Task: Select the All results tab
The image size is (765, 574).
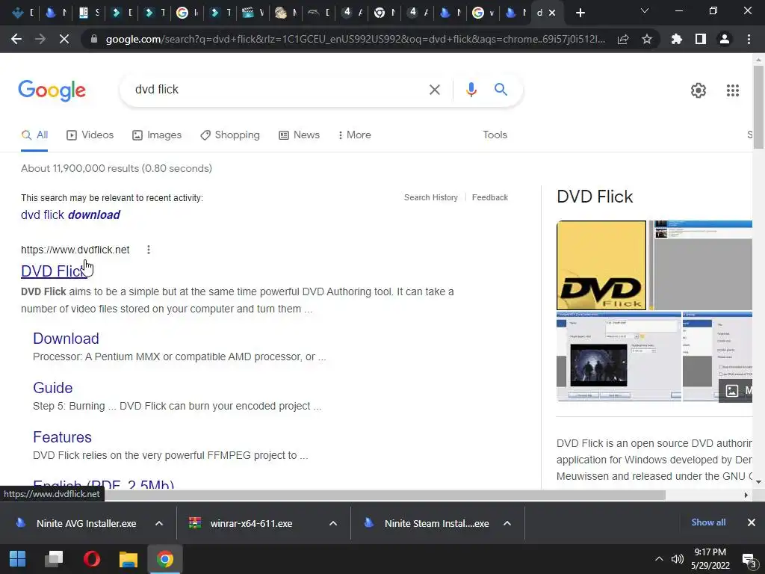Action: [x=34, y=135]
